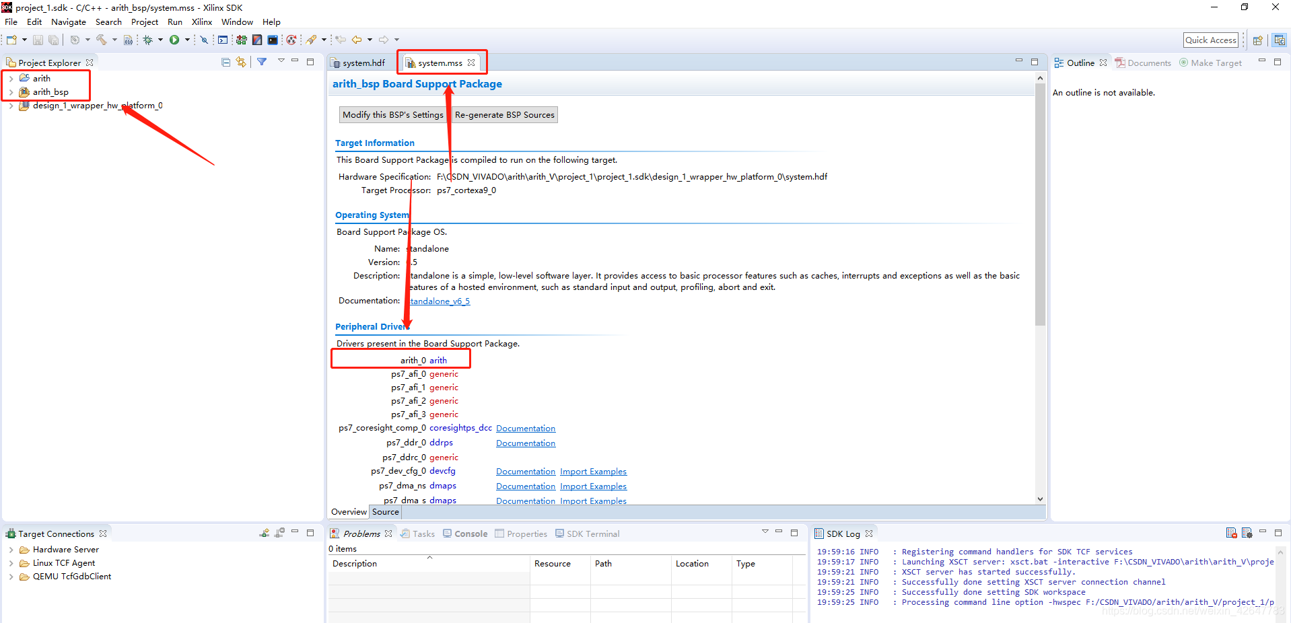This screenshot has height=623, width=1291.
Task: Switch to the Documents tab
Action: click(x=1143, y=63)
